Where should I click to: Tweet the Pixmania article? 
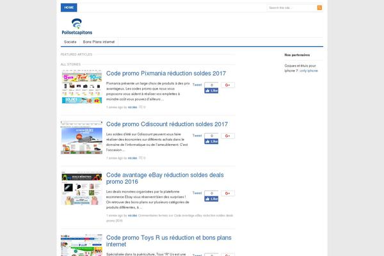(x=197, y=84)
